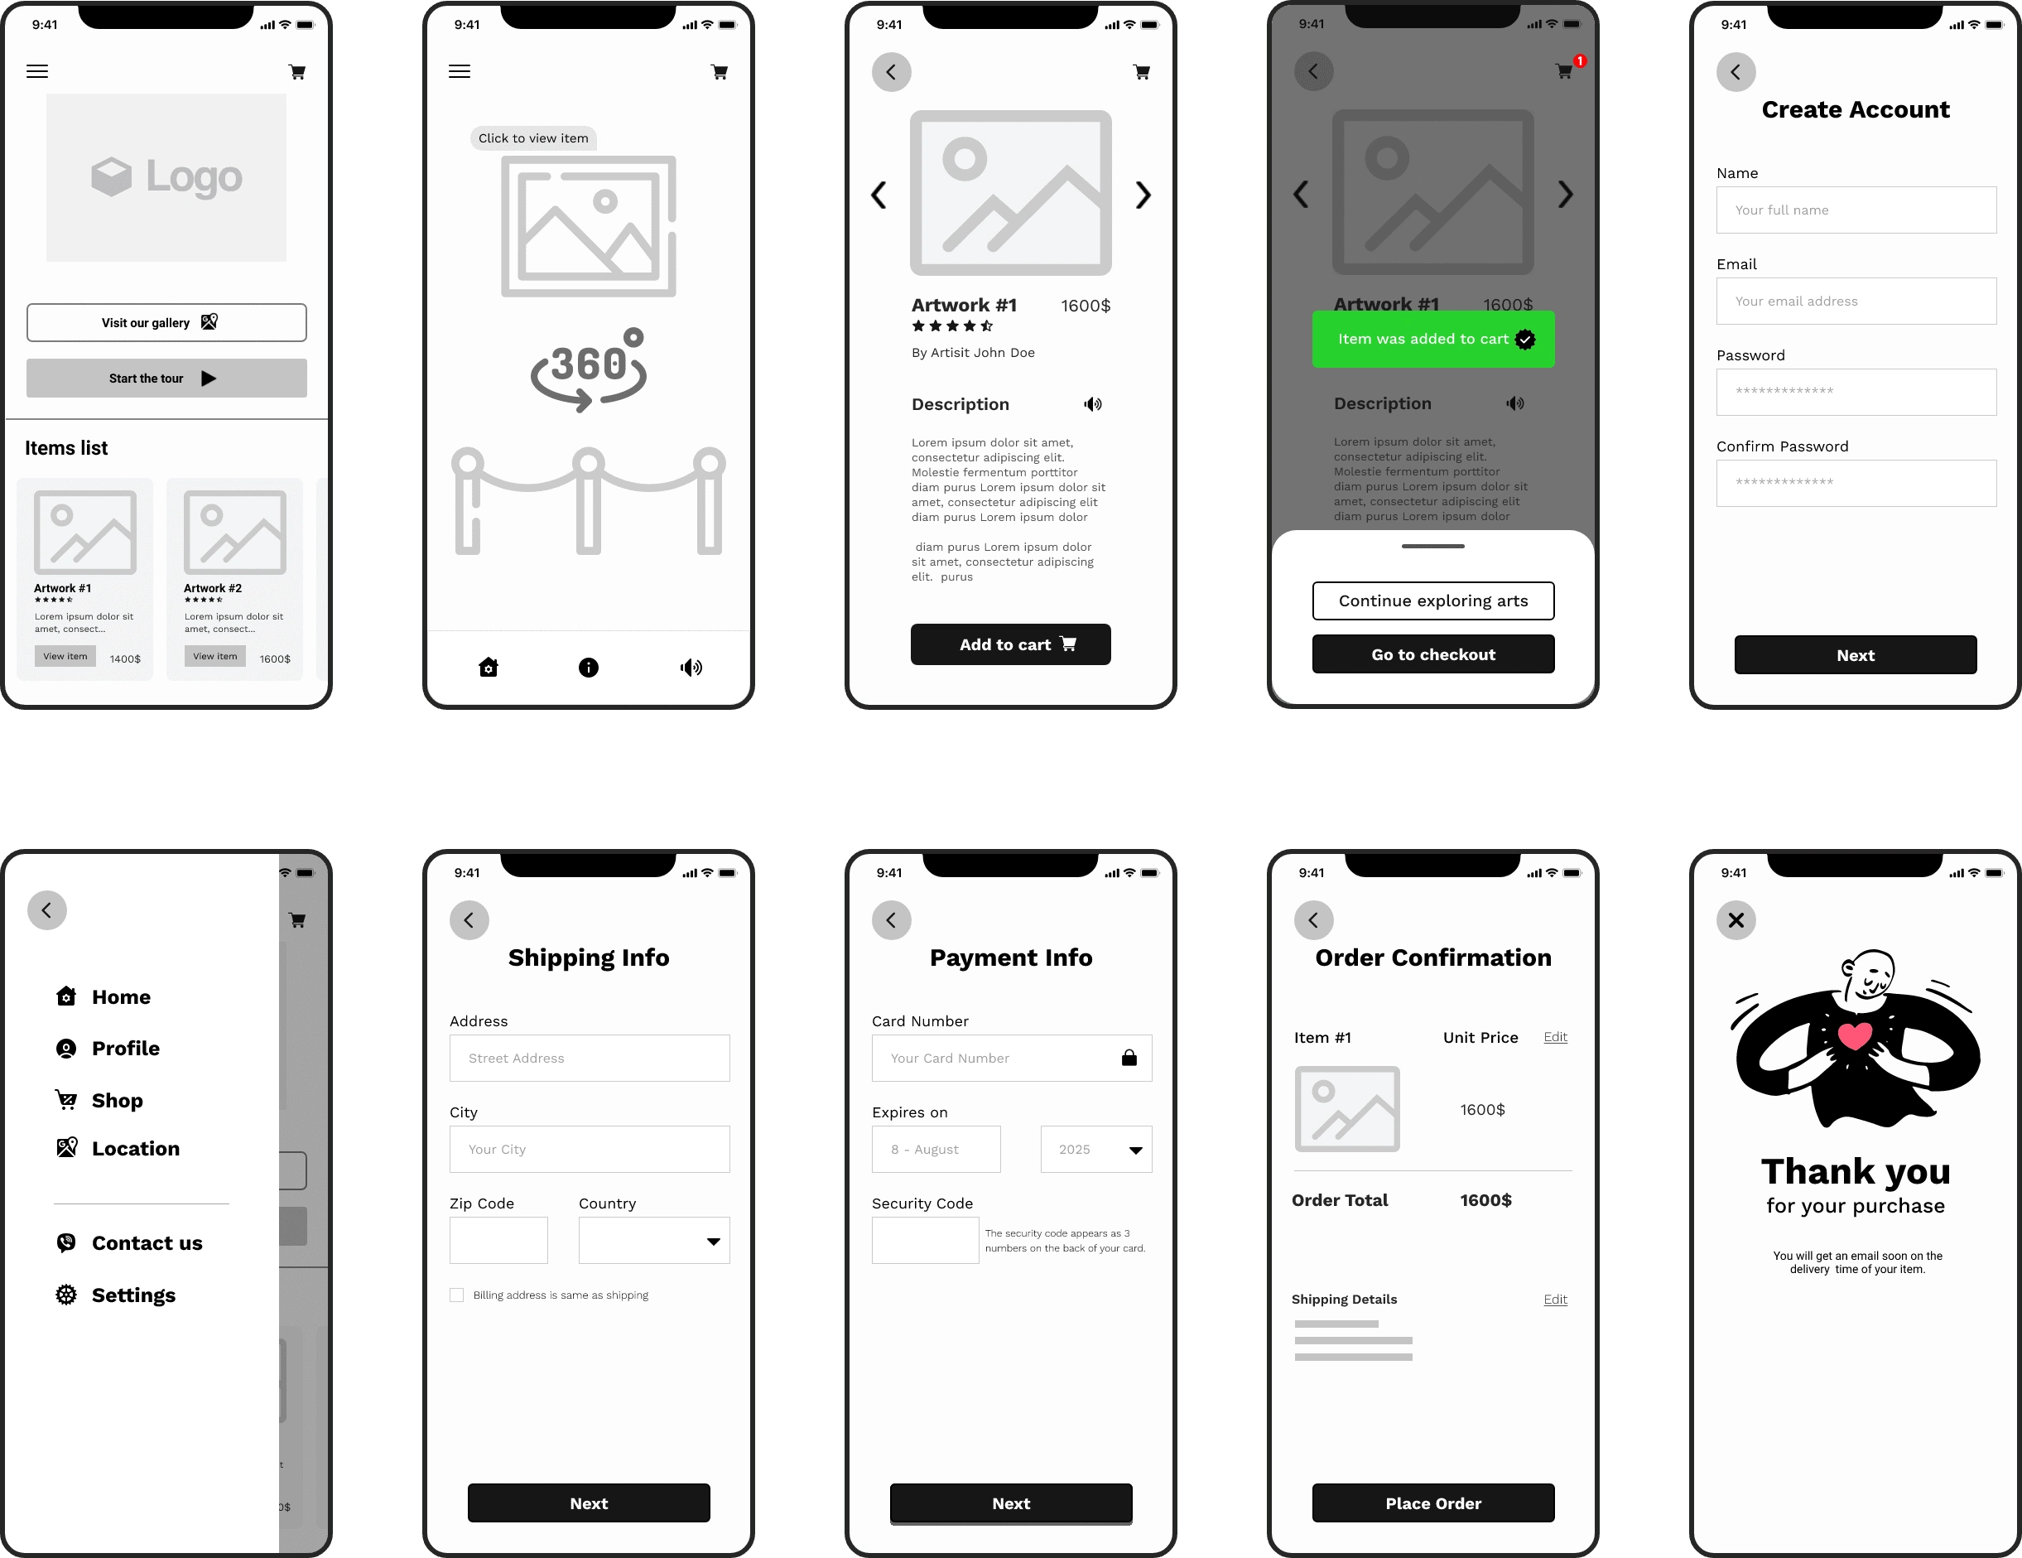Toggle the country dropdown on shipping form

coord(713,1241)
